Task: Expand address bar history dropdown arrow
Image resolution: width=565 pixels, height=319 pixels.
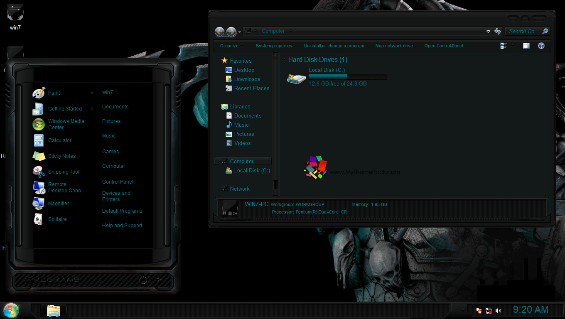Action: pyautogui.click(x=488, y=32)
